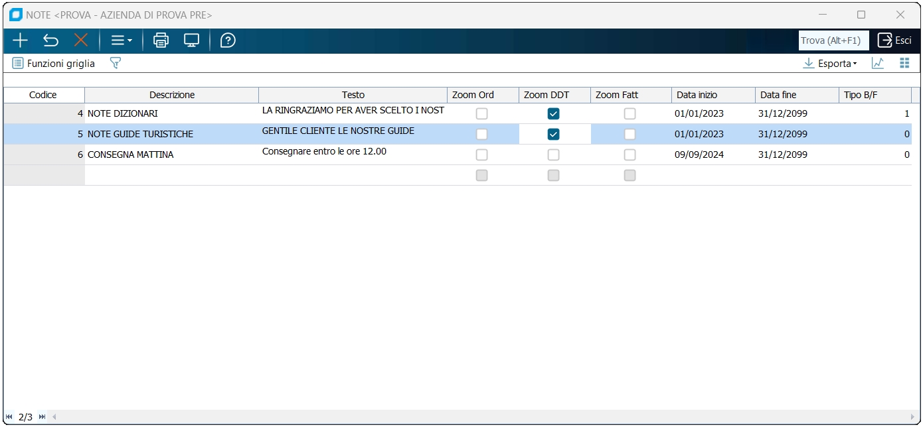Delete record using the red X icon
The width and height of the screenshot is (923, 427).
(x=81, y=40)
